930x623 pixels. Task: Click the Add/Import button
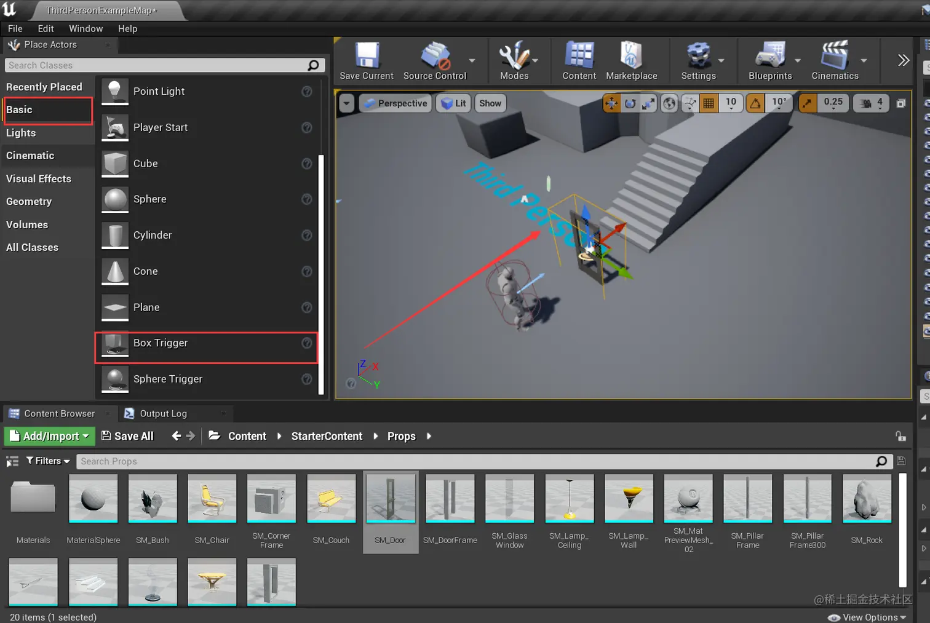click(50, 436)
